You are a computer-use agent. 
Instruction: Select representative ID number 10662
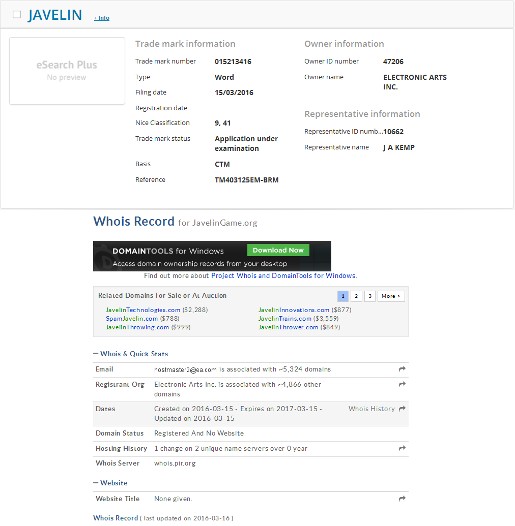[x=393, y=132]
